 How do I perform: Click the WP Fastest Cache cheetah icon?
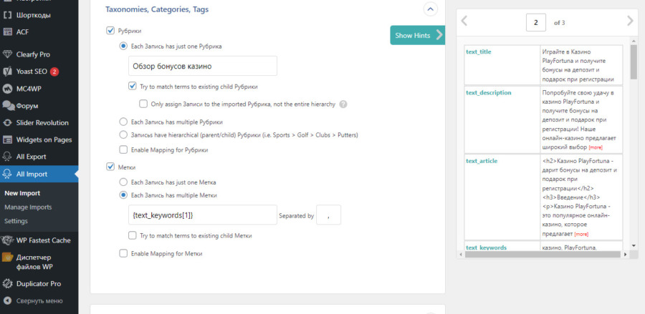(x=7, y=240)
